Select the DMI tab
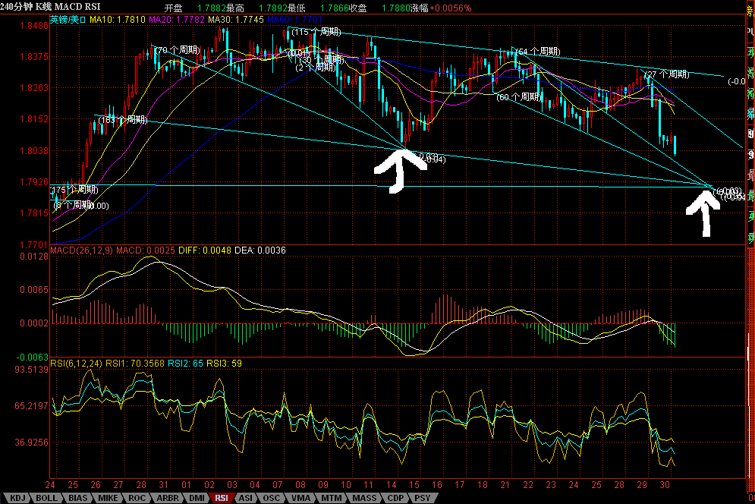This screenshot has width=755, height=504. tap(196, 498)
